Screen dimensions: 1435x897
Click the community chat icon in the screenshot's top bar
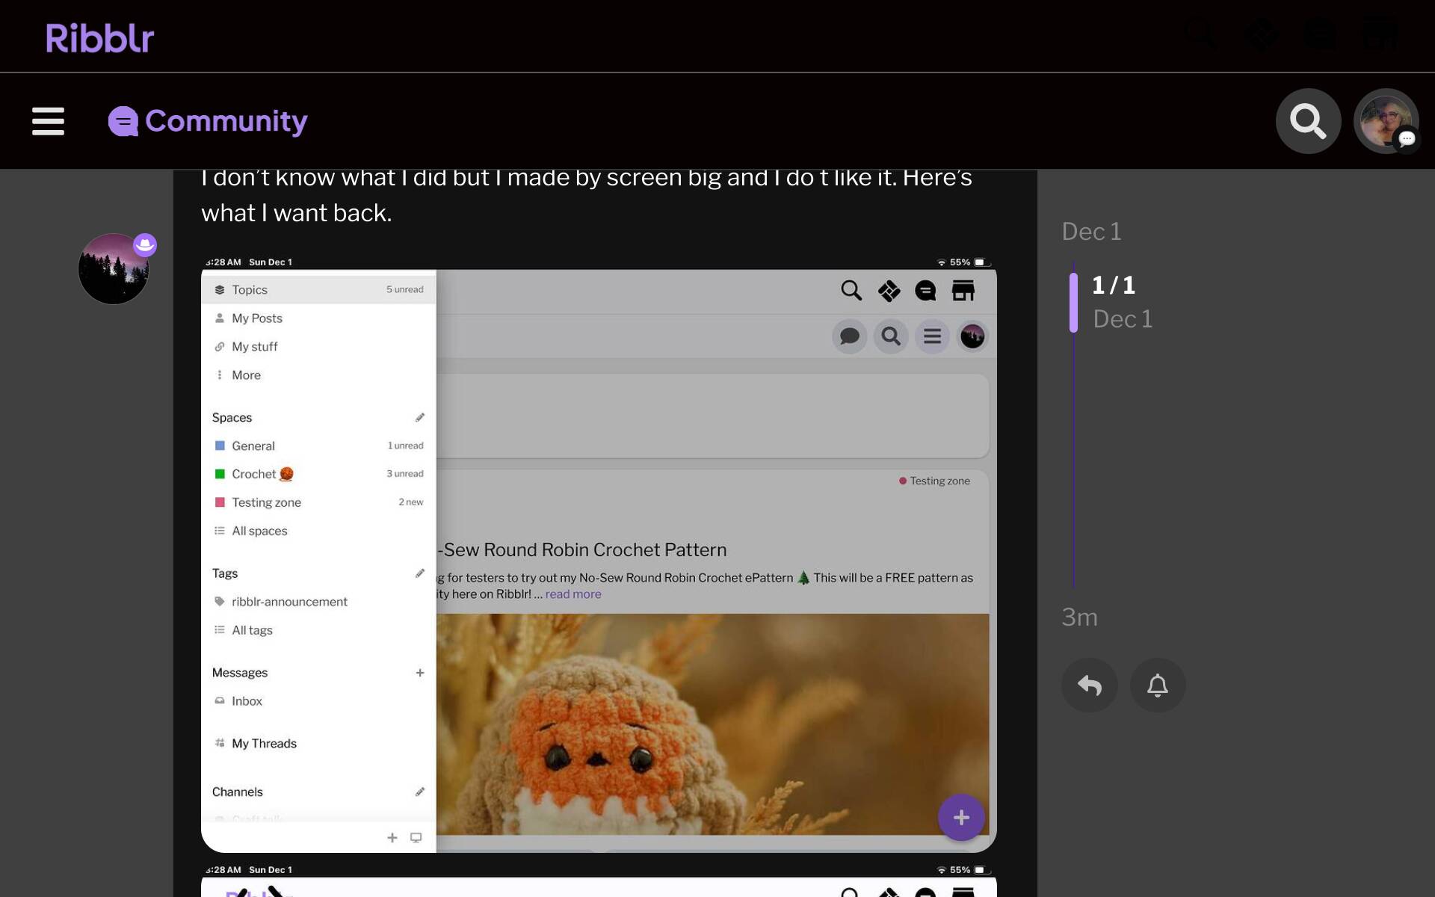point(925,290)
